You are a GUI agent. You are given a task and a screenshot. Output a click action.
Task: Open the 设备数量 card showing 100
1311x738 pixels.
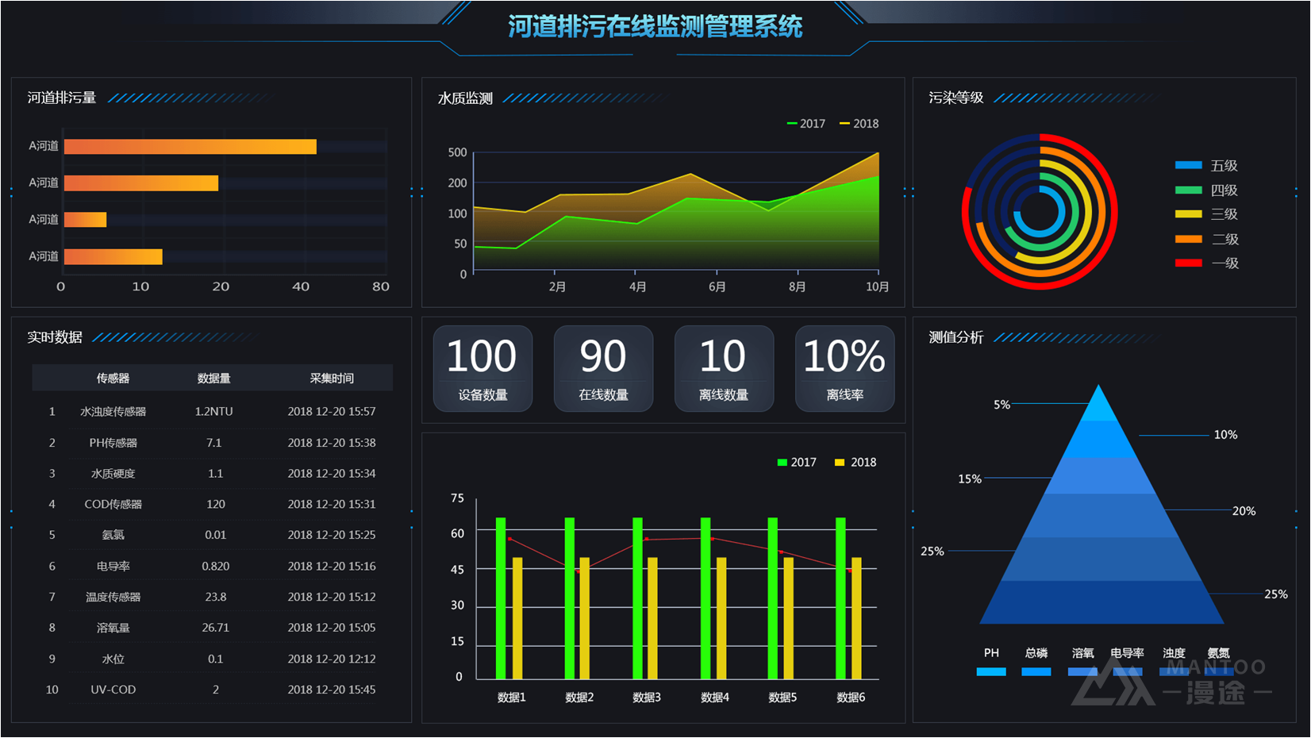[482, 368]
